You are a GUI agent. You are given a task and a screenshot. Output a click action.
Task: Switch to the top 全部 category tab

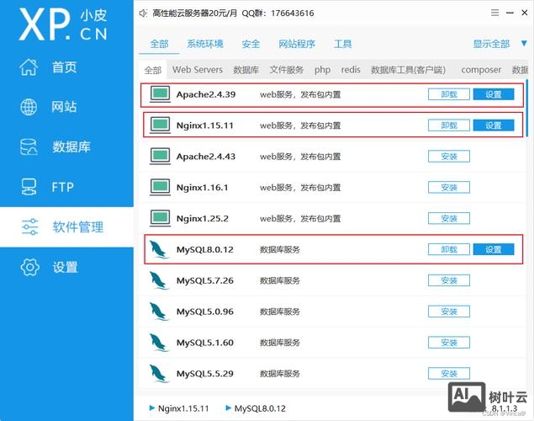pyautogui.click(x=159, y=44)
